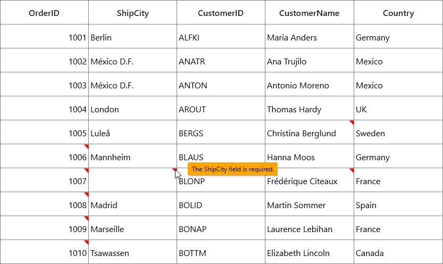This screenshot has height=264, width=443.
Task: Sort by the ShipCity column header
Action: click(133, 12)
